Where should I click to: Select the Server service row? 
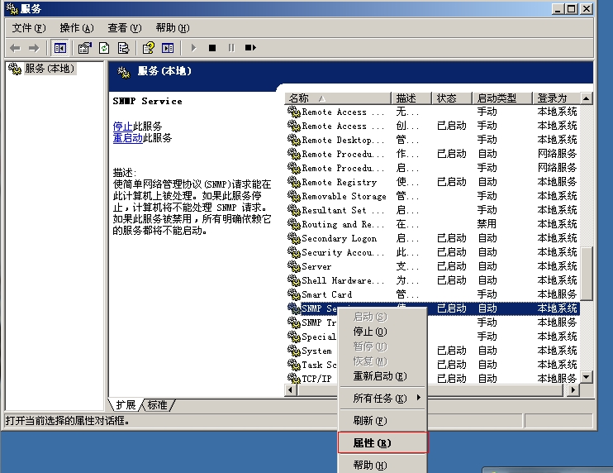click(433, 266)
